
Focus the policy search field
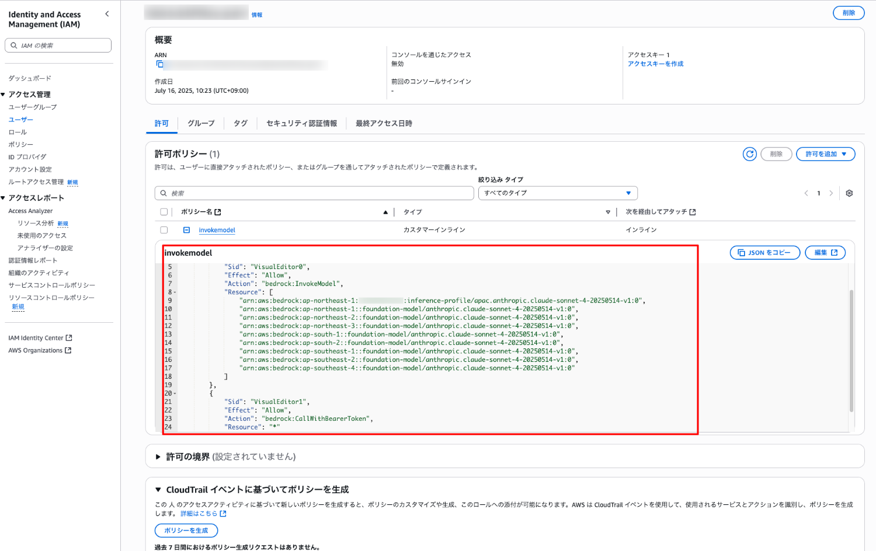314,193
